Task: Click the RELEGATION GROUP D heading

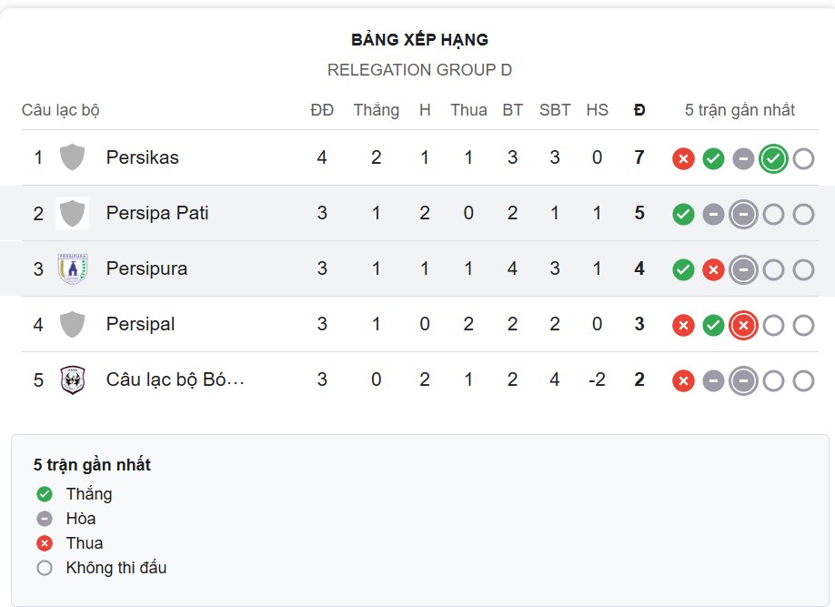Action: point(419,69)
